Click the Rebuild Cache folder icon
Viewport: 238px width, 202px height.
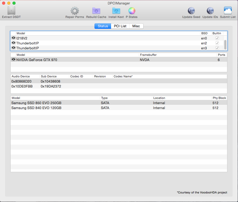[x=96, y=11]
